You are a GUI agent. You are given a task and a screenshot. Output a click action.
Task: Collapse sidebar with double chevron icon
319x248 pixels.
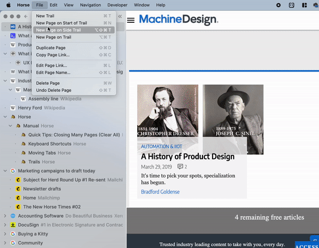pyautogui.click(x=120, y=16)
